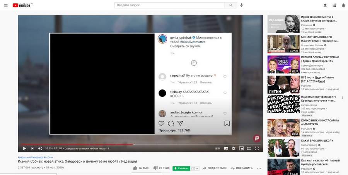Click the green Скачать button
The height and width of the screenshot is (175, 348).
[181, 168]
